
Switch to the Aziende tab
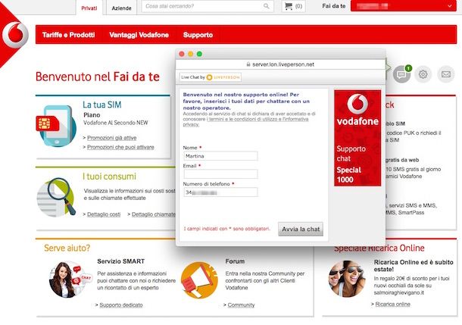click(x=121, y=8)
